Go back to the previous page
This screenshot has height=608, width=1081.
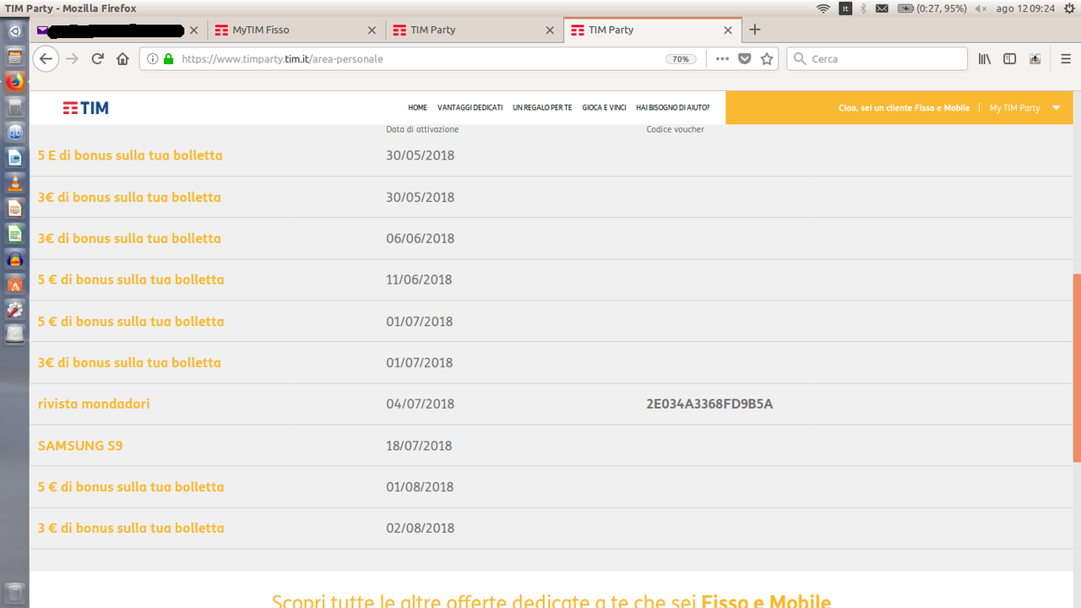pos(46,59)
